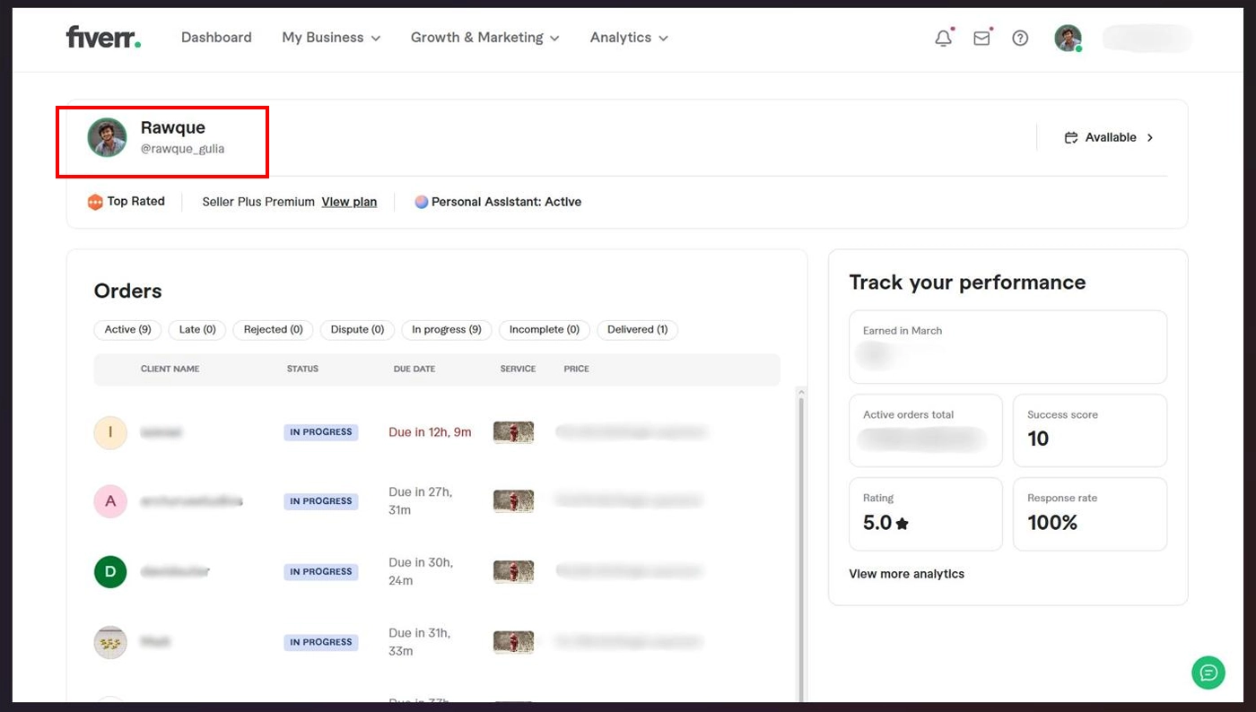This screenshot has height=712, width=1256.
Task: Click the pink 'A' client avatar
Action: 110,501
